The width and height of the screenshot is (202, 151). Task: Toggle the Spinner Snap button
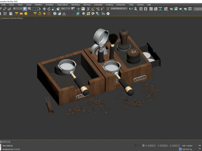coord(103,9)
